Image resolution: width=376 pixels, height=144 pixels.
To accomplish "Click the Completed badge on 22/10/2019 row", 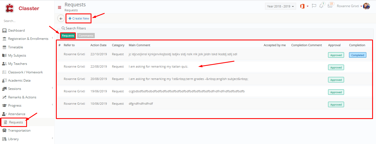I will click(x=358, y=55).
